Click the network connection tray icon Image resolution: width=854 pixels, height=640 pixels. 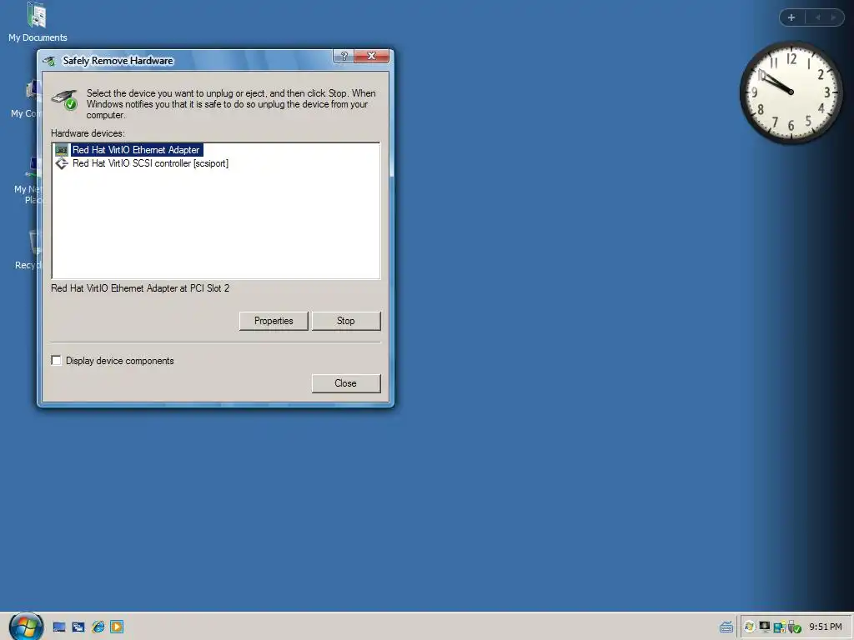coord(780,627)
